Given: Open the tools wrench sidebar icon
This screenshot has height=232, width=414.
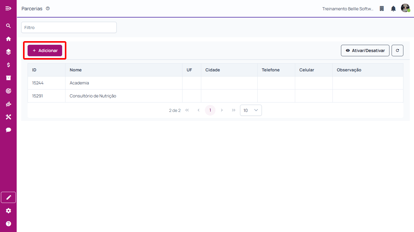Looking at the screenshot, I should (x=8, y=117).
